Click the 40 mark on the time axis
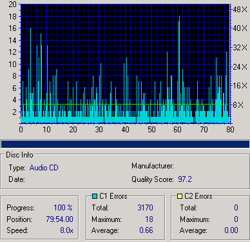This screenshot has height=242, width=250. pos(125,129)
